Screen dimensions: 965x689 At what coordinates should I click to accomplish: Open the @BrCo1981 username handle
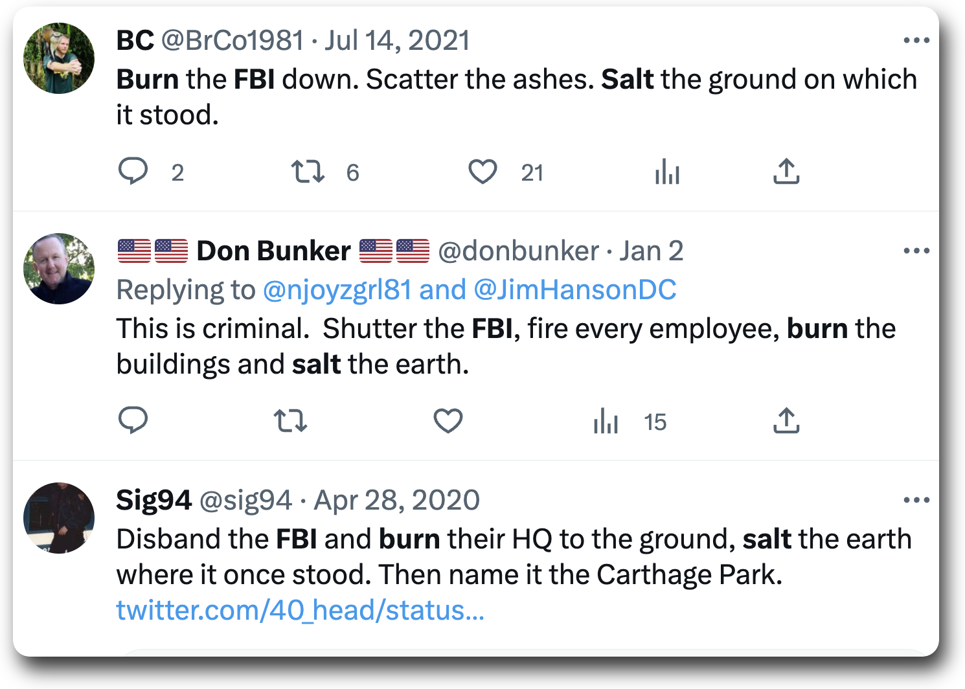coord(232,41)
